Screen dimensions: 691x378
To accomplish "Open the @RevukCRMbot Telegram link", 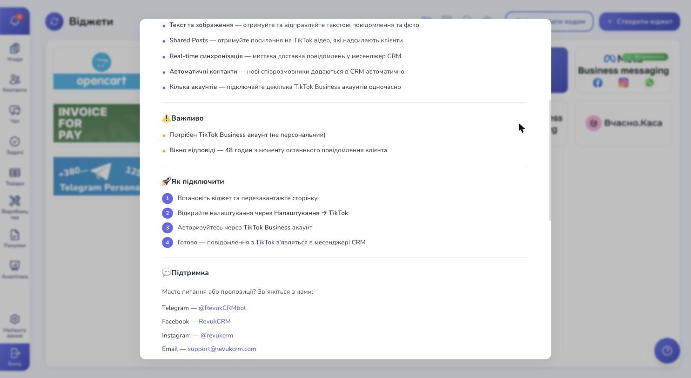I will (x=222, y=308).
